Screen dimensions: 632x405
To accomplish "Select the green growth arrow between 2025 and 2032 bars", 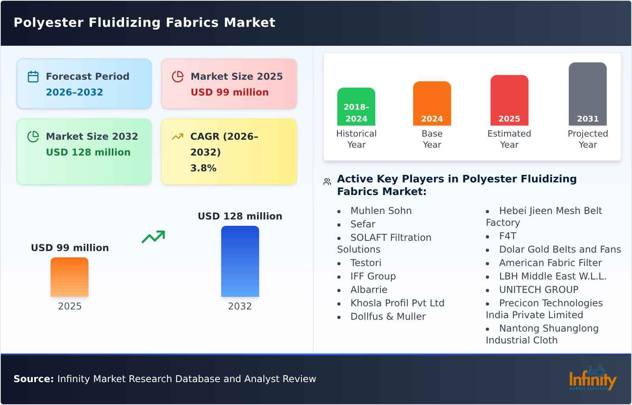I will point(154,237).
